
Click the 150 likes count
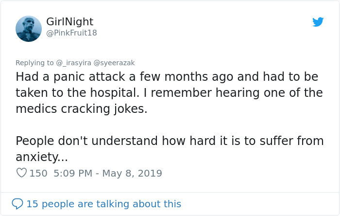(38, 173)
